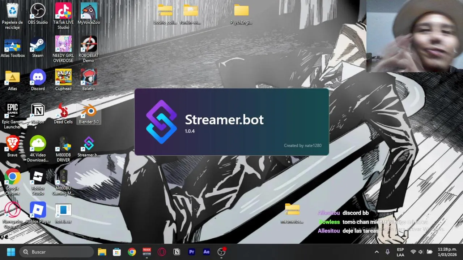This screenshot has width=463, height=260.
Task: Select the Roblox Studio desktop shortcut
Action: tap(38, 182)
